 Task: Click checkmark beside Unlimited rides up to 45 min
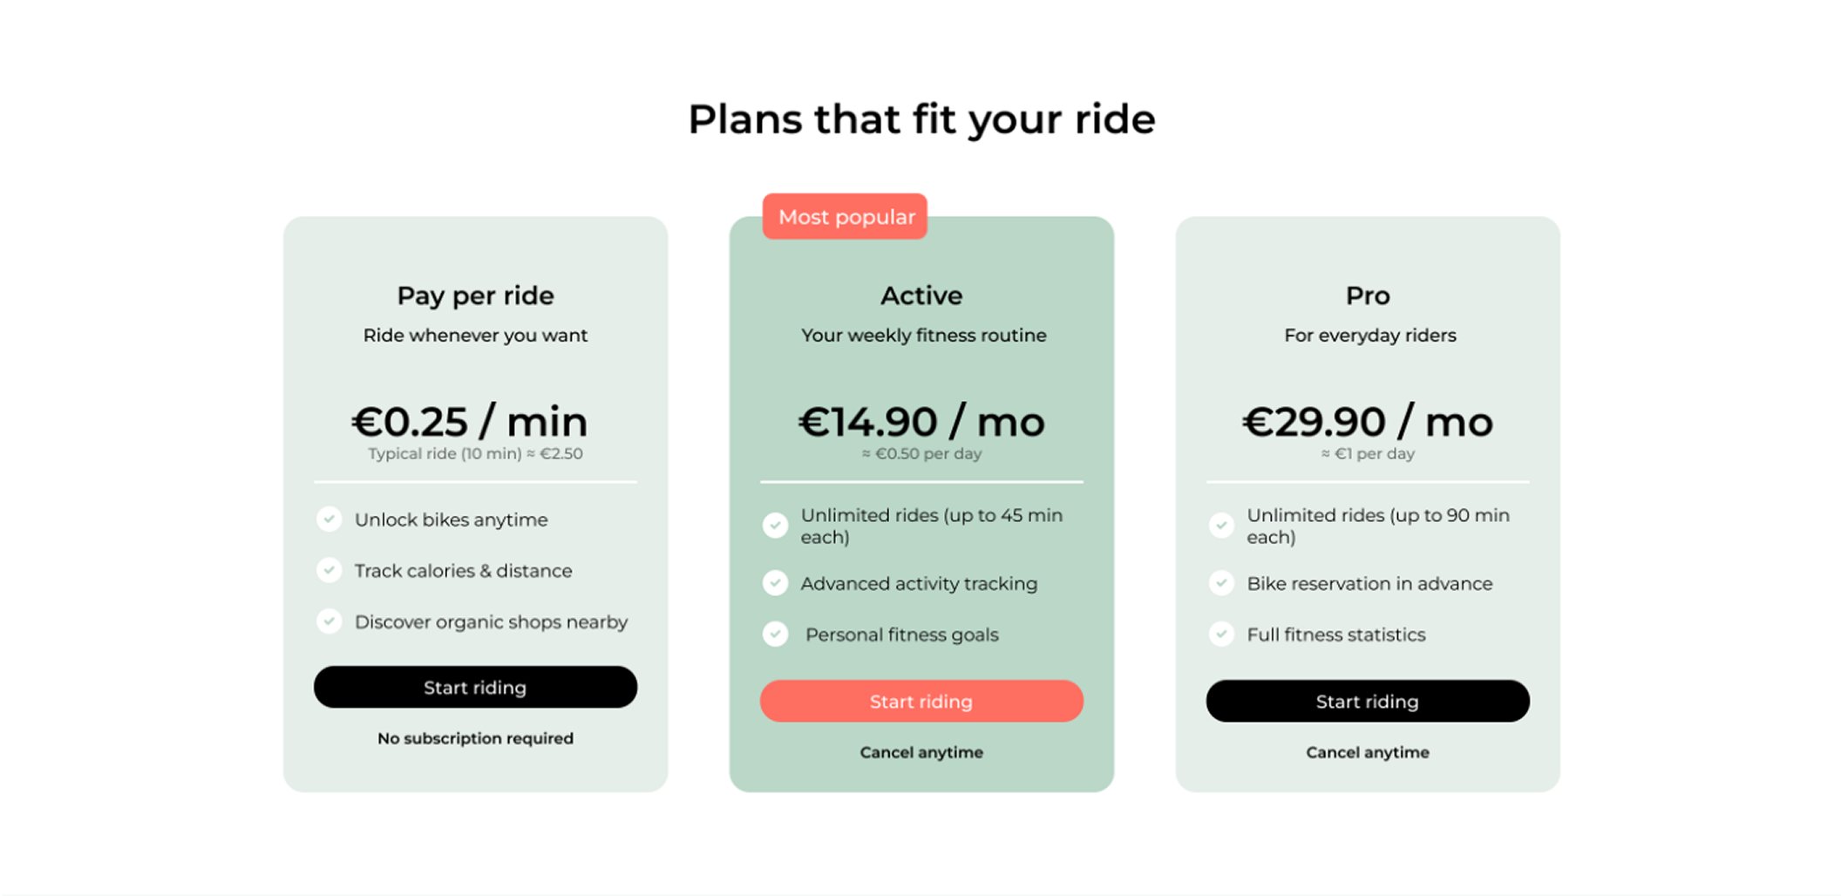[775, 526]
